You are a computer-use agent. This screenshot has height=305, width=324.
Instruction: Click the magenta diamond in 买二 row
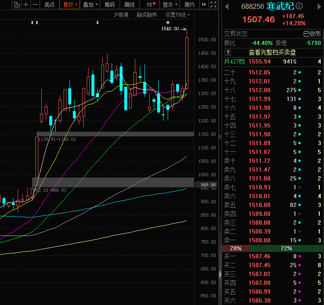[x=300, y=265]
